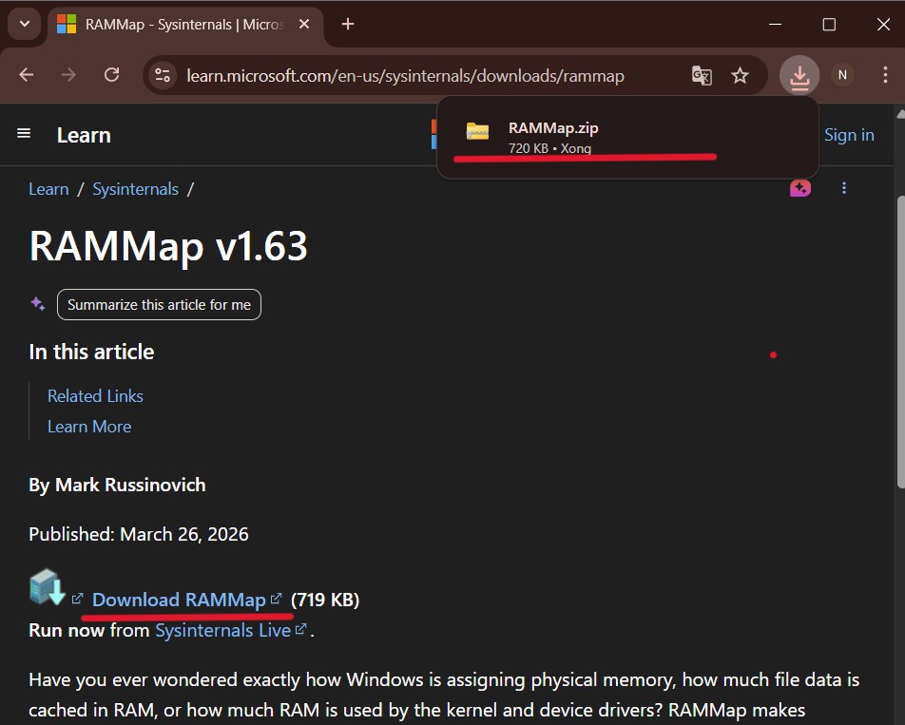Click the sparkle icon beside Summarize button
Image resolution: width=905 pixels, height=725 pixels.
tap(37, 303)
